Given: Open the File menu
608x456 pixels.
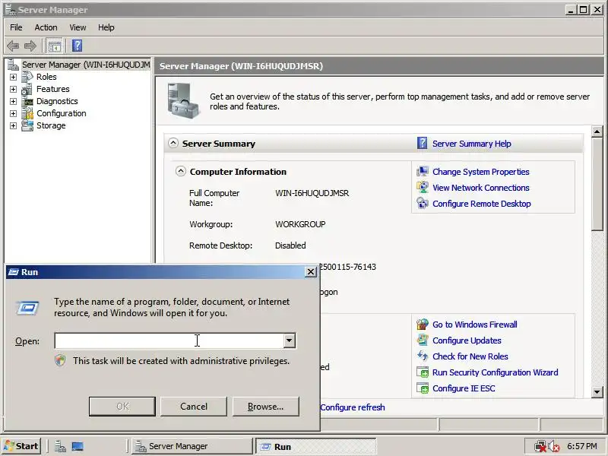Looking at the screenshot, I should pyautogui.click(x=16, y=27).
